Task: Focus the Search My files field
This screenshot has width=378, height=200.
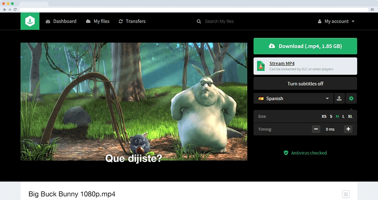Action: (219, 22)
